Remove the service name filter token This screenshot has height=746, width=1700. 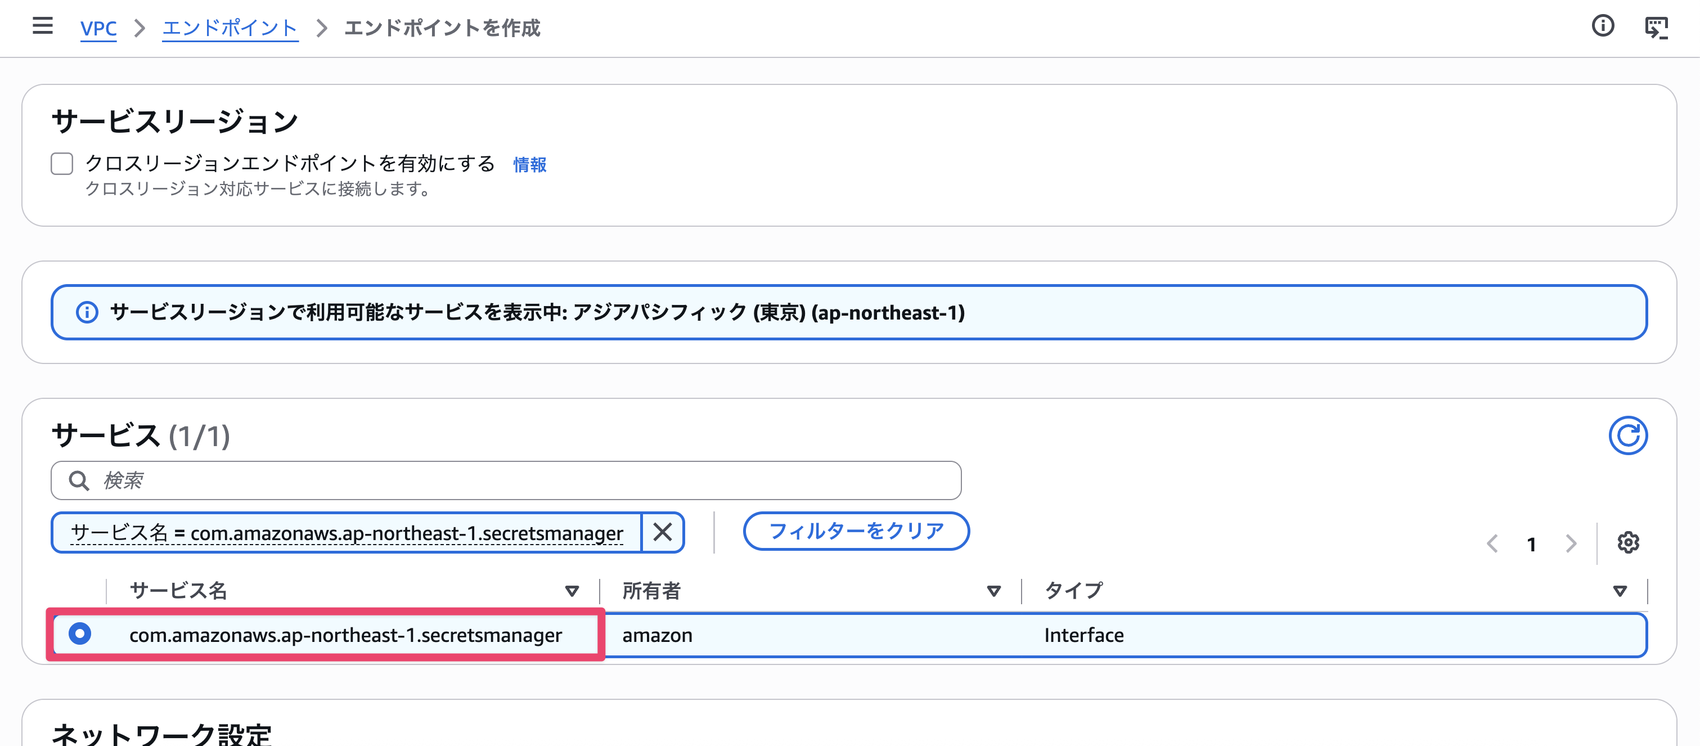click(662, 532)
